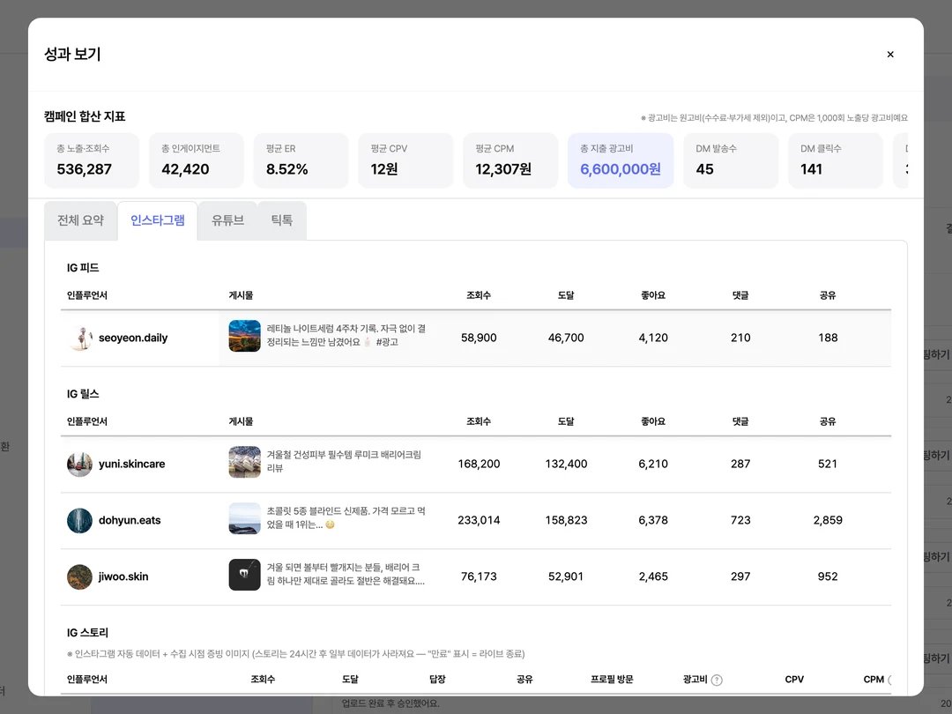Image resolution: width=952 pixels, height=714 pixels.
Task: Click the 캠페인 합산 지표 heading
Action: coord(85,116)
